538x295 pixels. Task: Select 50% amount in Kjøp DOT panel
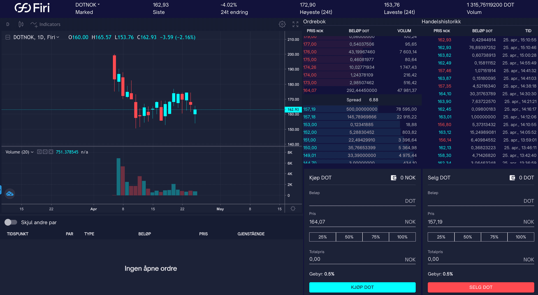click(349, 237)
